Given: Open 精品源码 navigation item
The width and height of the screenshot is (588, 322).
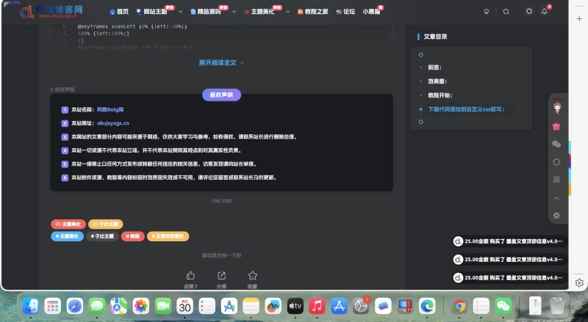Looking at the screenshot, I should pyautogui.click(x=206, y=12).
